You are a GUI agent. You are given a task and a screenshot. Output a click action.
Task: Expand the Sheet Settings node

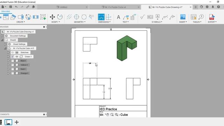pos(5,44)
